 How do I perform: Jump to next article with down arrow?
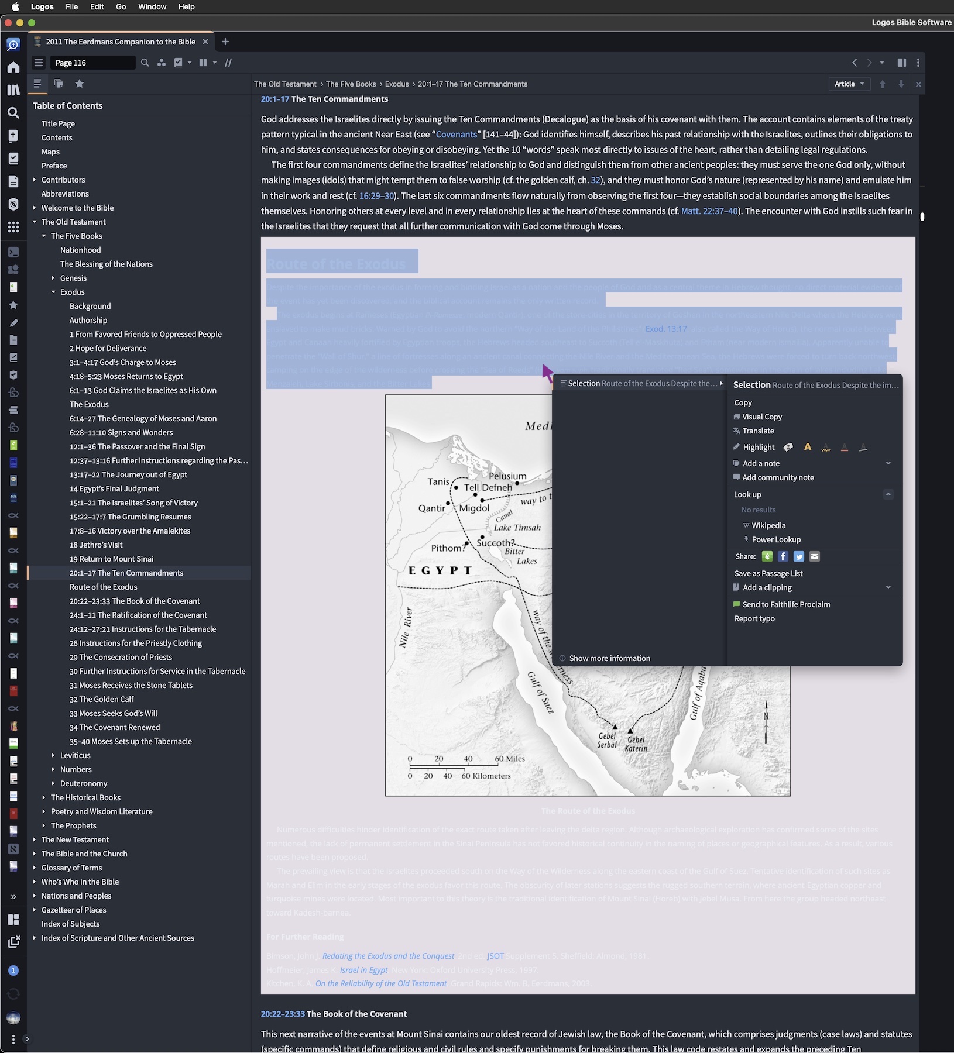click(x=901, y=84)
